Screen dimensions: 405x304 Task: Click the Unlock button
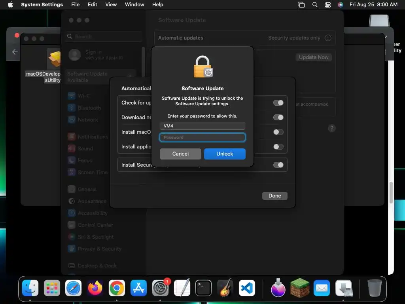click(x=225, y=154)
